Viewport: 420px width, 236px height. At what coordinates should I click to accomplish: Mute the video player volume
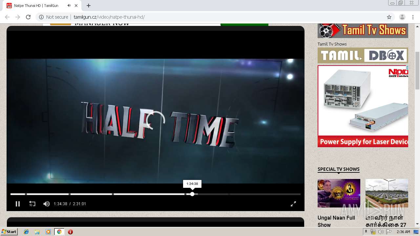click(x=47, y=204)
